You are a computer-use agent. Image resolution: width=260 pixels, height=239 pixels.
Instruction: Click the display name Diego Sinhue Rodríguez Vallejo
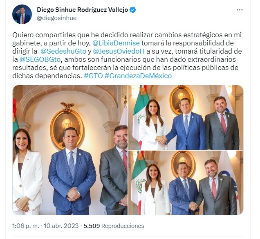point(83,10)
